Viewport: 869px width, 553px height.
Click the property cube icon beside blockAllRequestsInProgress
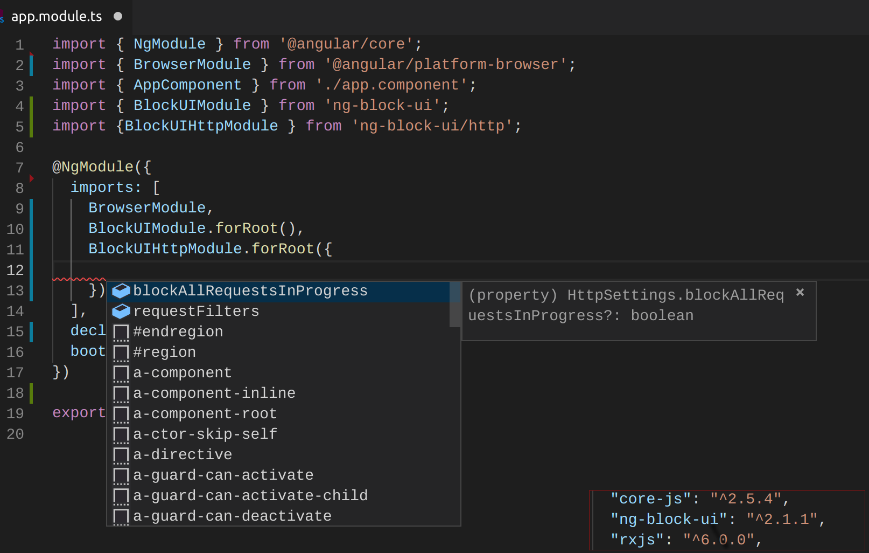[x=121, y=291]
